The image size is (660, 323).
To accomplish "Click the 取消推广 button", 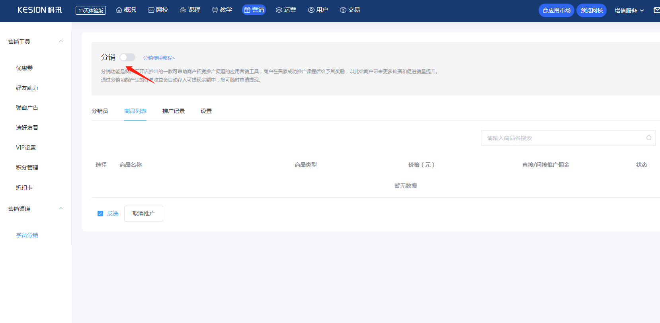I will click(x=144, y=214).
